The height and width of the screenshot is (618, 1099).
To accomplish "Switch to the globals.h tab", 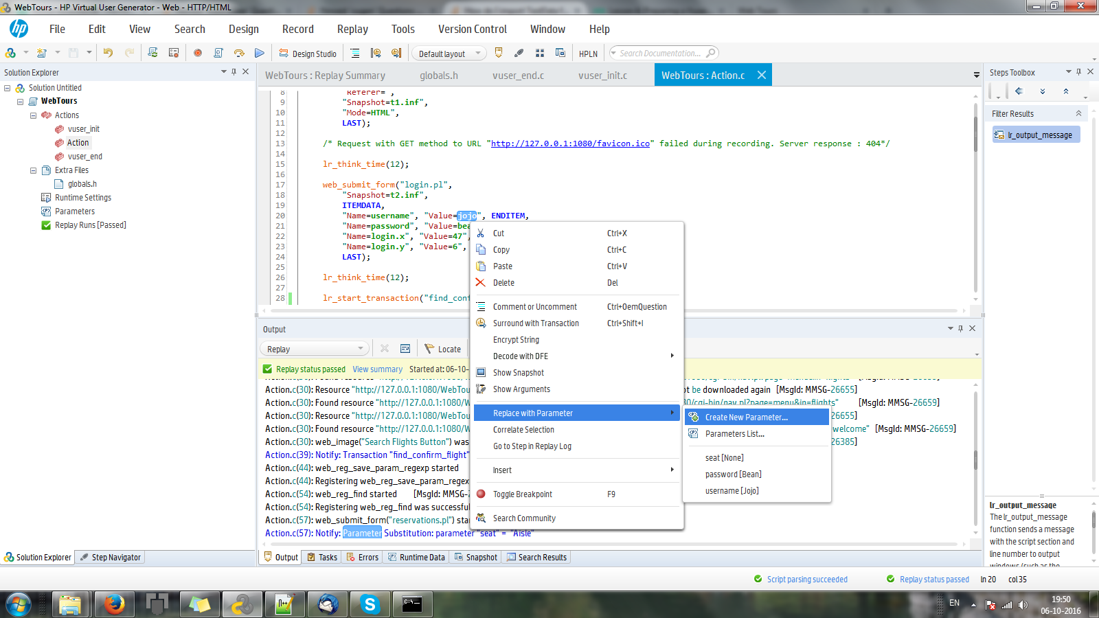I will point(439,76).
